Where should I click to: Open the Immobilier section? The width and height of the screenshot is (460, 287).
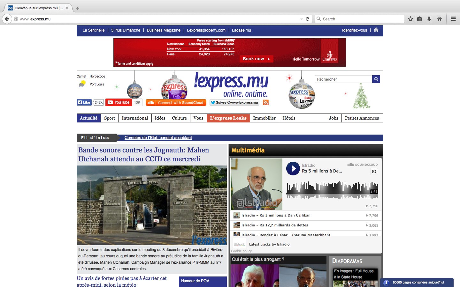(x=264, y=118)
